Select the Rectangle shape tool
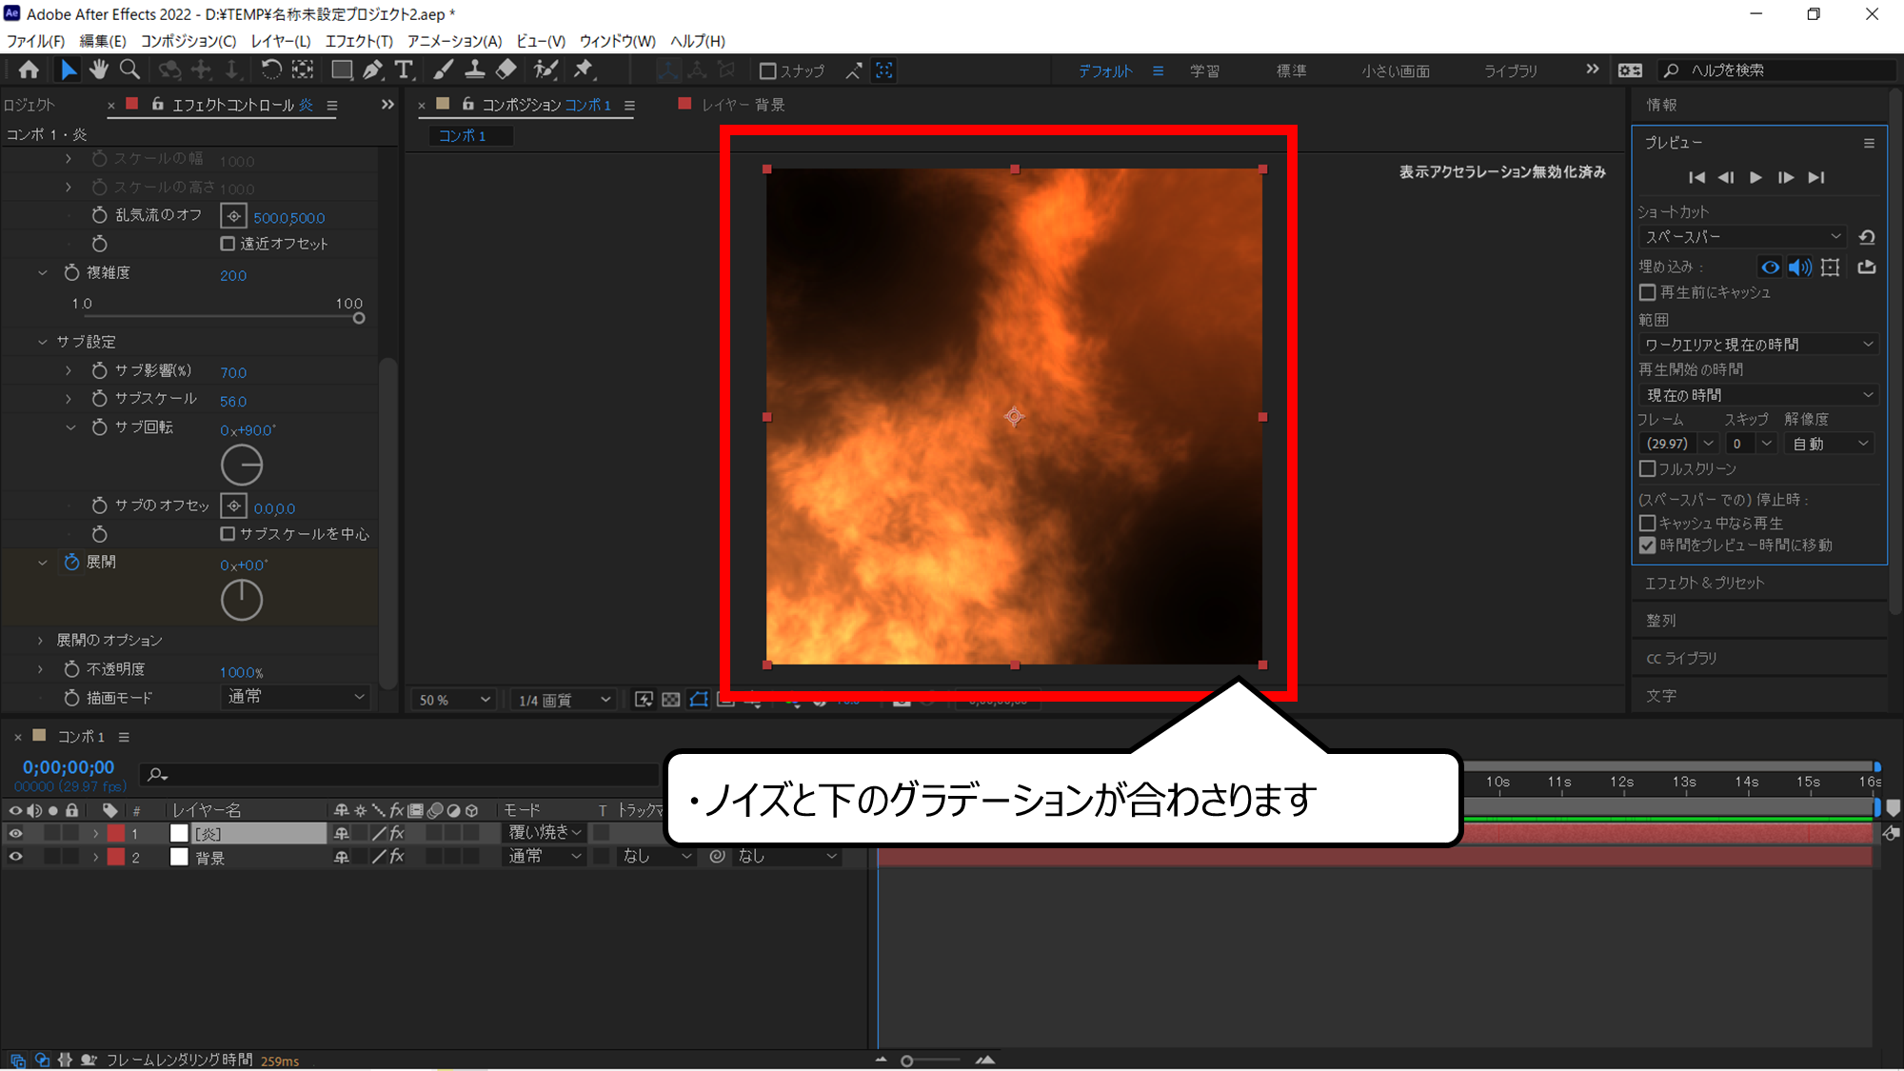 pyautogui.click(x=341, y=69)
